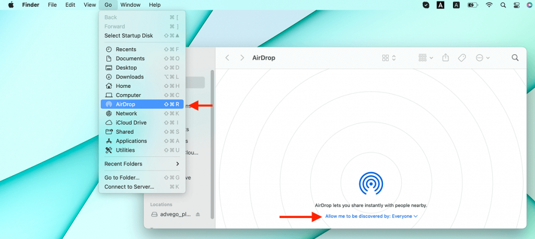Select AirDrop in the Go menu

142,104
